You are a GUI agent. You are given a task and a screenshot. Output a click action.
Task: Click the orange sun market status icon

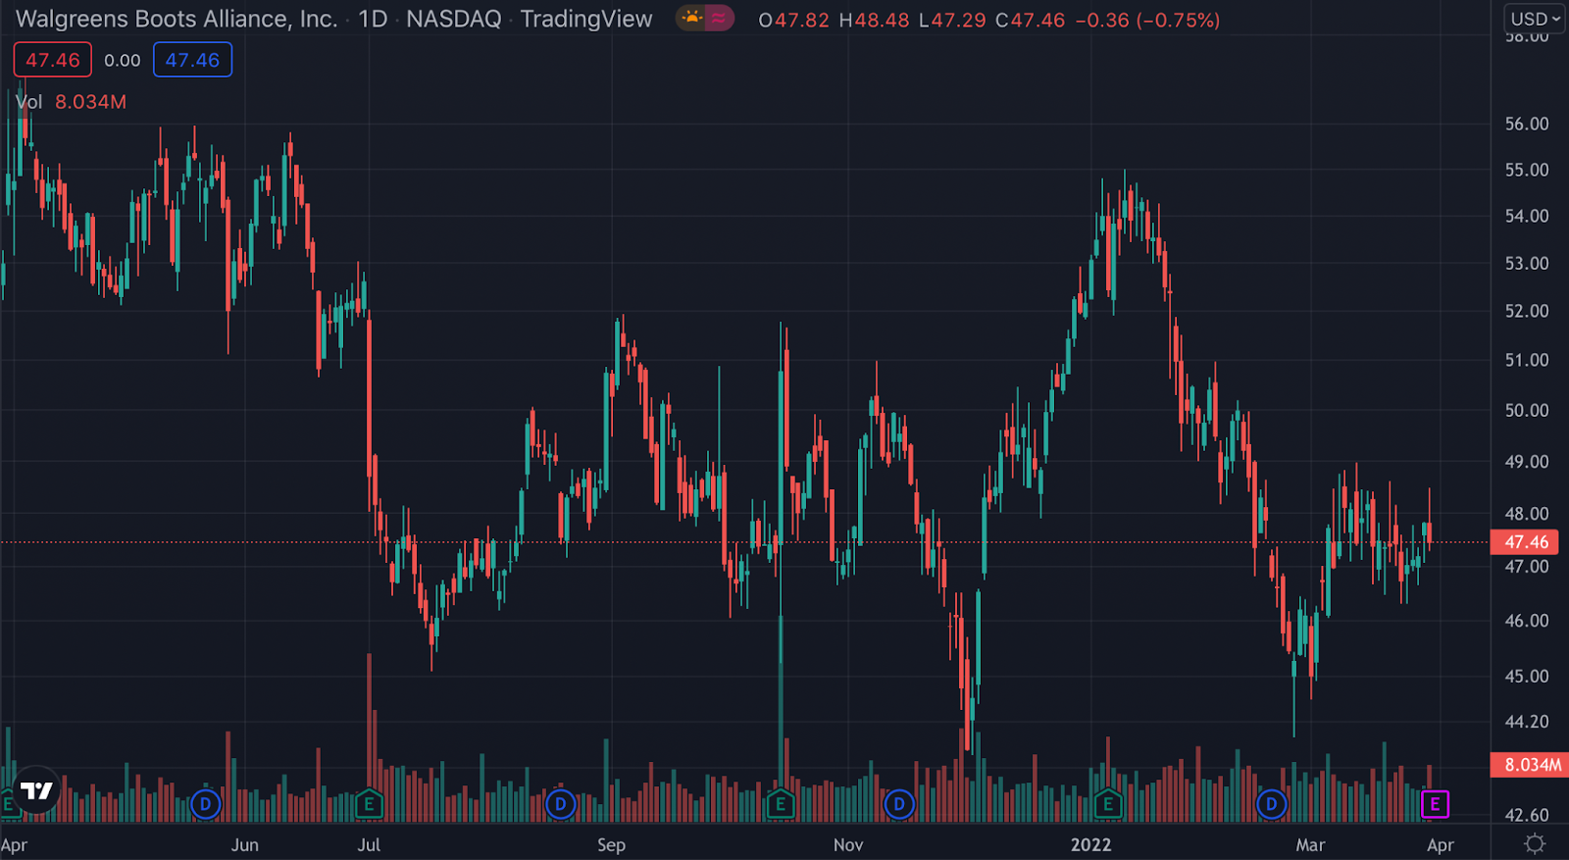[x=692, y=19]
